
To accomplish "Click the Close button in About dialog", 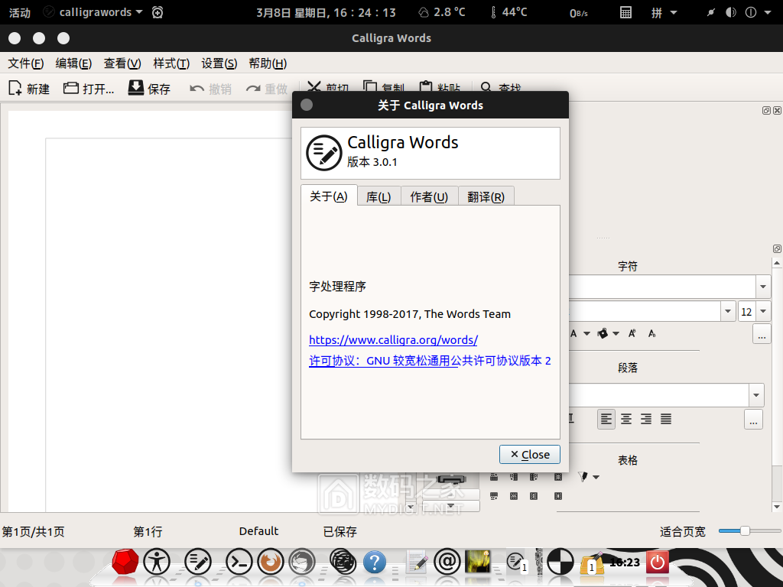I will (529, 454).
